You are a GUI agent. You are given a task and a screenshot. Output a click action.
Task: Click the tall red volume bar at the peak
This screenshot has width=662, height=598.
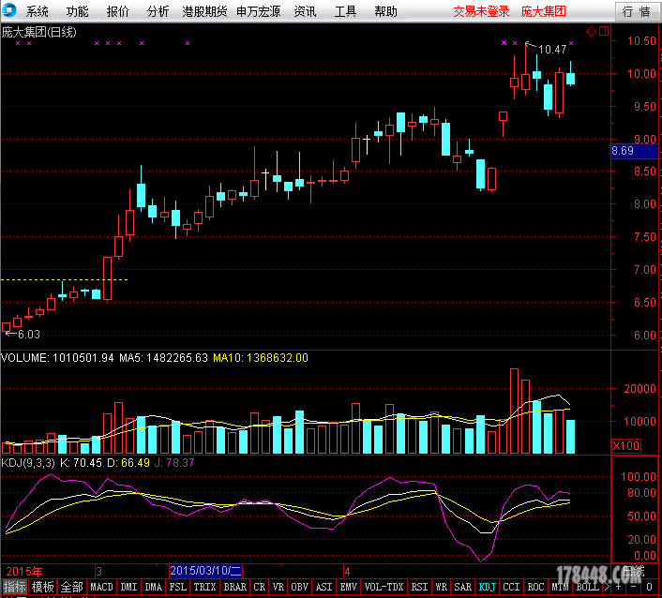click(x=514, y=411)
